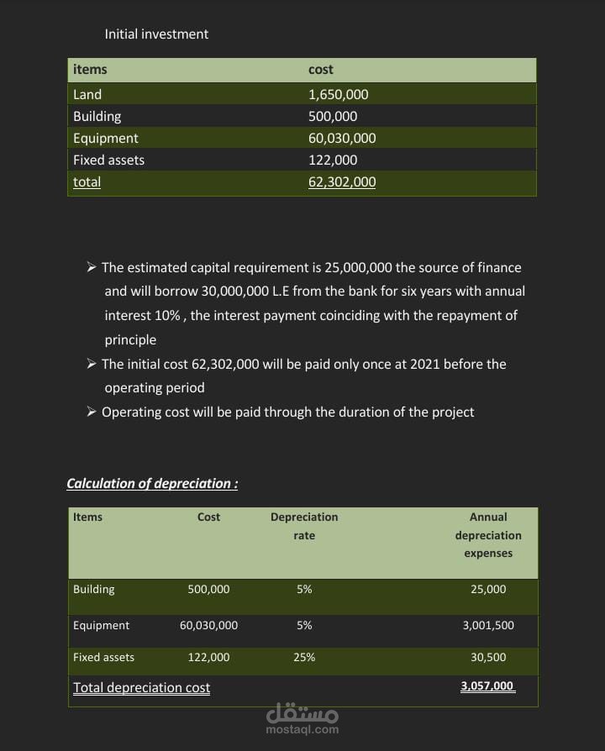Click the first arrow bullet before 'The estimated capital'
This screenshot has width=605, height=751.
pos(92,267)
